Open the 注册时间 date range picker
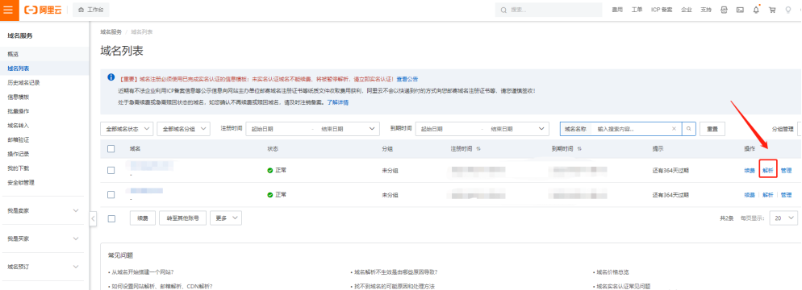 (312, 129)
